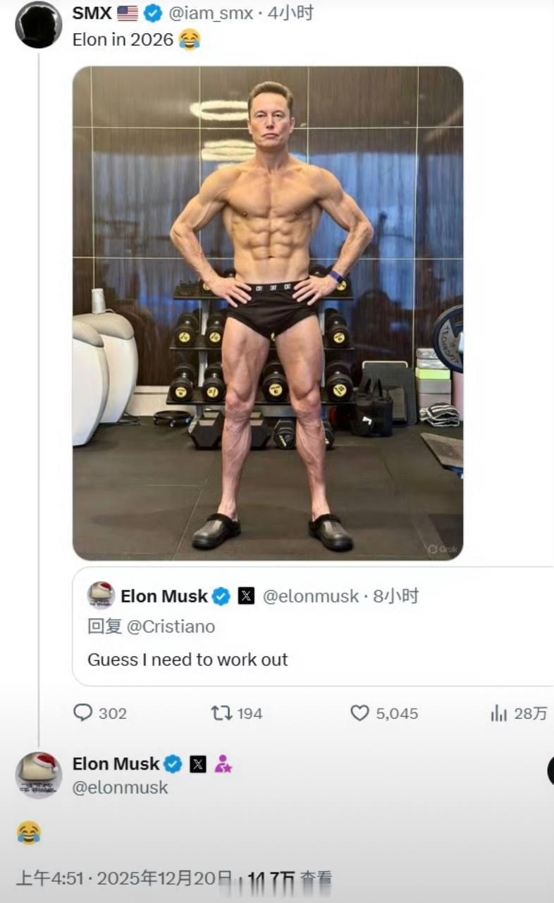The image size is (554, 903).
Task: Click Elon Musk's Santa hat avatar at bottom
Action: coord(39,775)
